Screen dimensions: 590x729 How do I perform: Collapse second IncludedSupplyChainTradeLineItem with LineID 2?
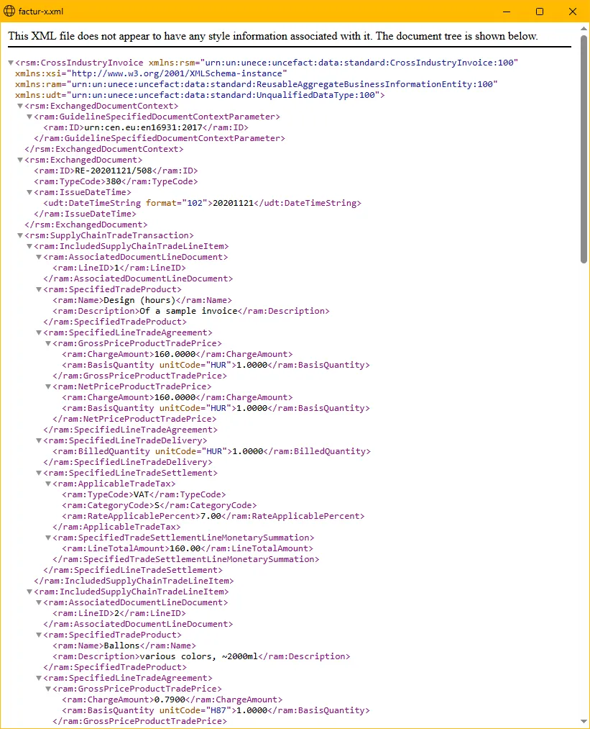[x=29, y=592]
